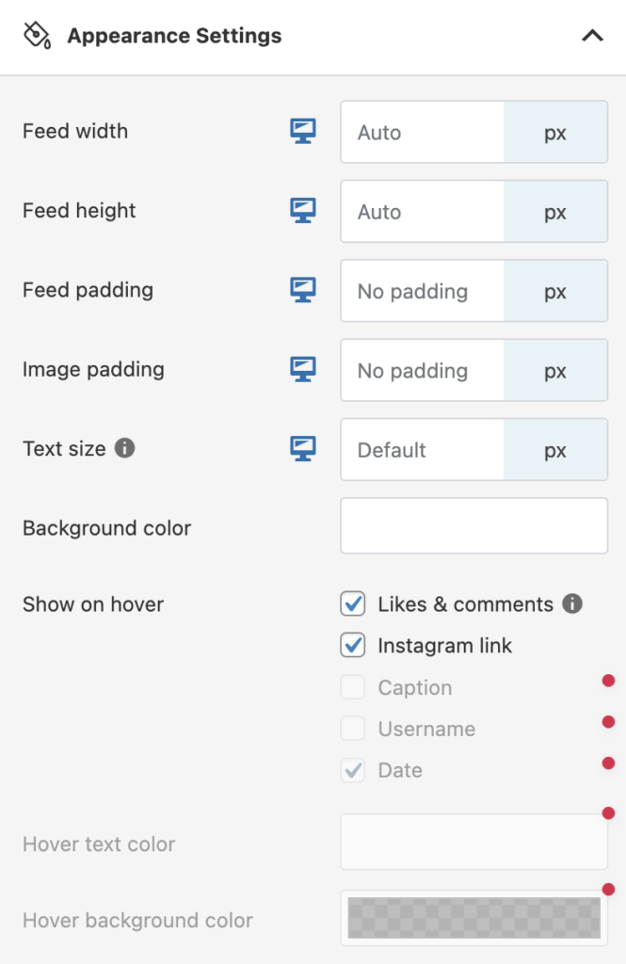Uncheck the Likes & comments checkbox
Viewport: 626px width, 964px height.
pyautogui.click(x=353, y=604)
